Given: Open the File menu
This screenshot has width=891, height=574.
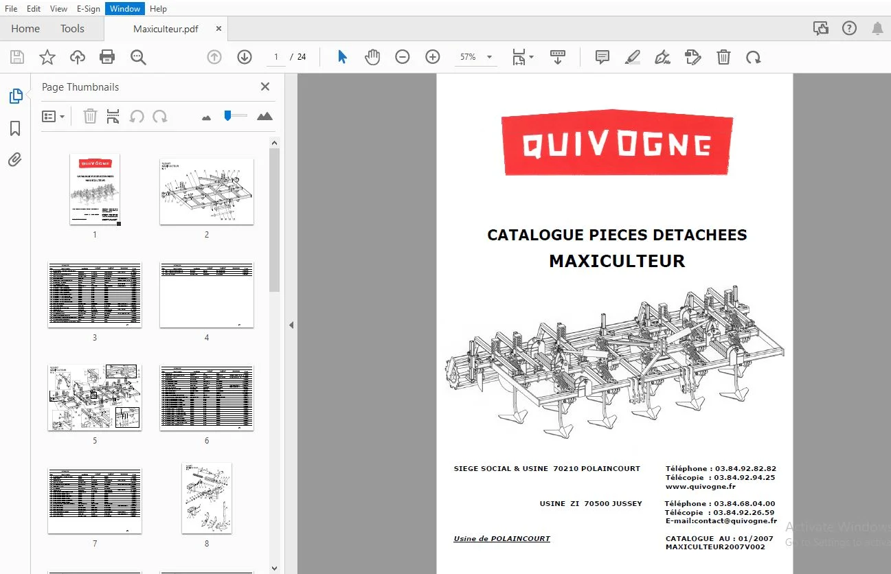Looking at the screenshot, I should click(11, 8).
